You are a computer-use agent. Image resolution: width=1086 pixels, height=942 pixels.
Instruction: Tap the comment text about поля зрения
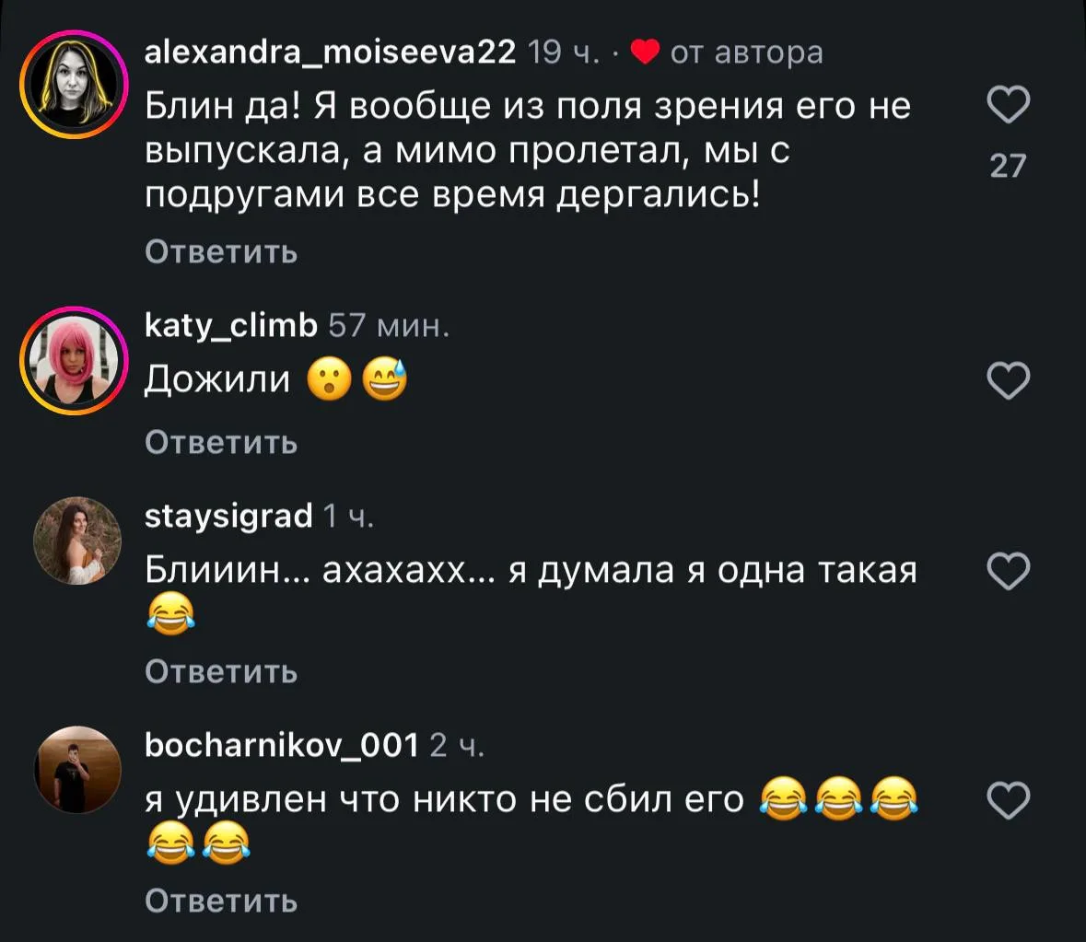tap(528, 151)
